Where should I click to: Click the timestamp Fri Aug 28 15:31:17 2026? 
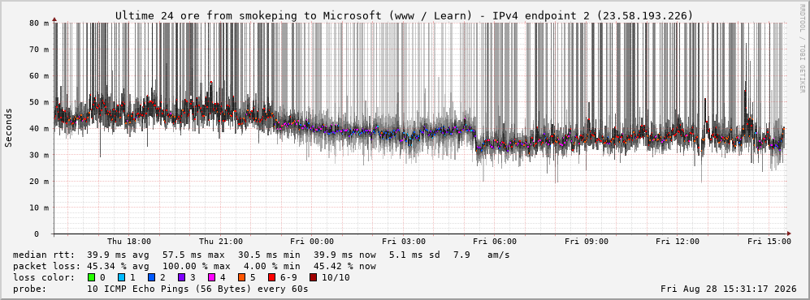pyautogui.click(x=729, y=289)
